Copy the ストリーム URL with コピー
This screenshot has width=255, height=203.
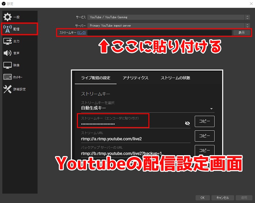tap(205, 136)
